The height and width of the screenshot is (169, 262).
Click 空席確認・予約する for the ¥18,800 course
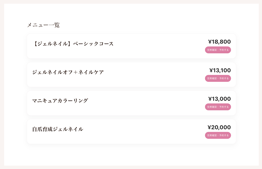pos(218,50)
